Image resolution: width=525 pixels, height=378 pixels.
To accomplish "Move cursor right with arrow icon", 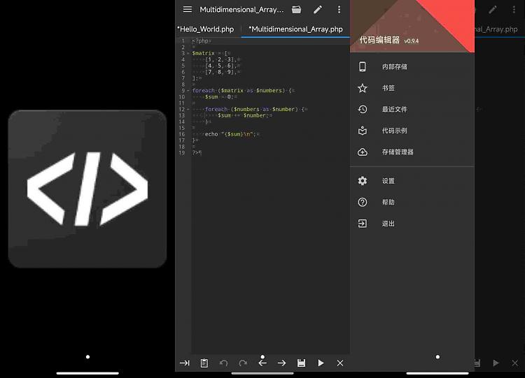I will (x=281, y=363).
